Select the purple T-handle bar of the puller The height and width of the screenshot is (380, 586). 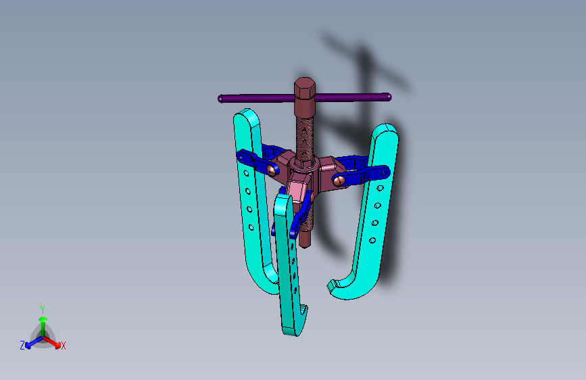[258, 98]
